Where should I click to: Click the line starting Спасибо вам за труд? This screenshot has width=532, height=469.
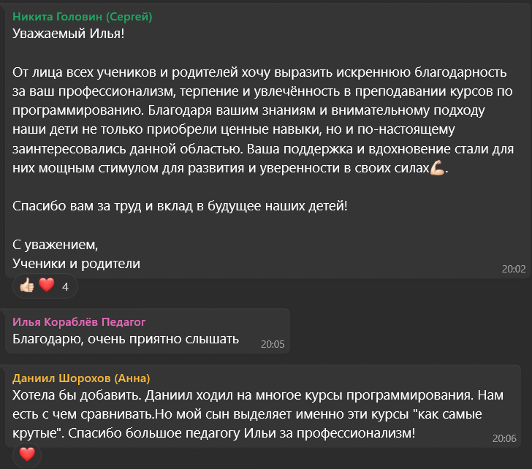click(x=180, y=206)
